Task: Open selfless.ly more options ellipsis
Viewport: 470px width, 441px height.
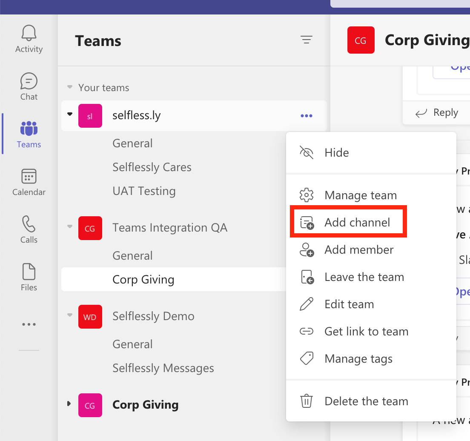Action: coord(307,116)
